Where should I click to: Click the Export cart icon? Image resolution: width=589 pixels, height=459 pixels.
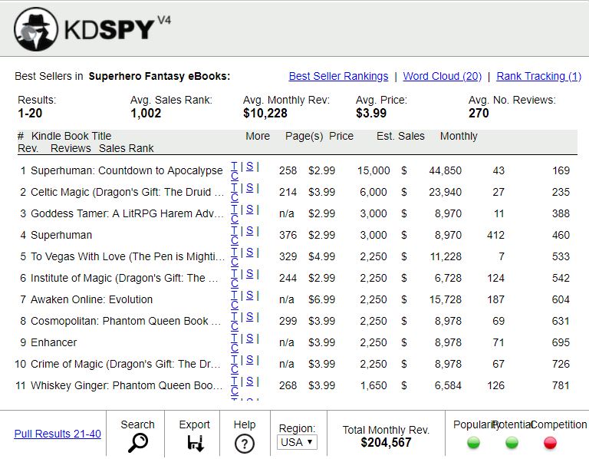click(x=195, y=443)
